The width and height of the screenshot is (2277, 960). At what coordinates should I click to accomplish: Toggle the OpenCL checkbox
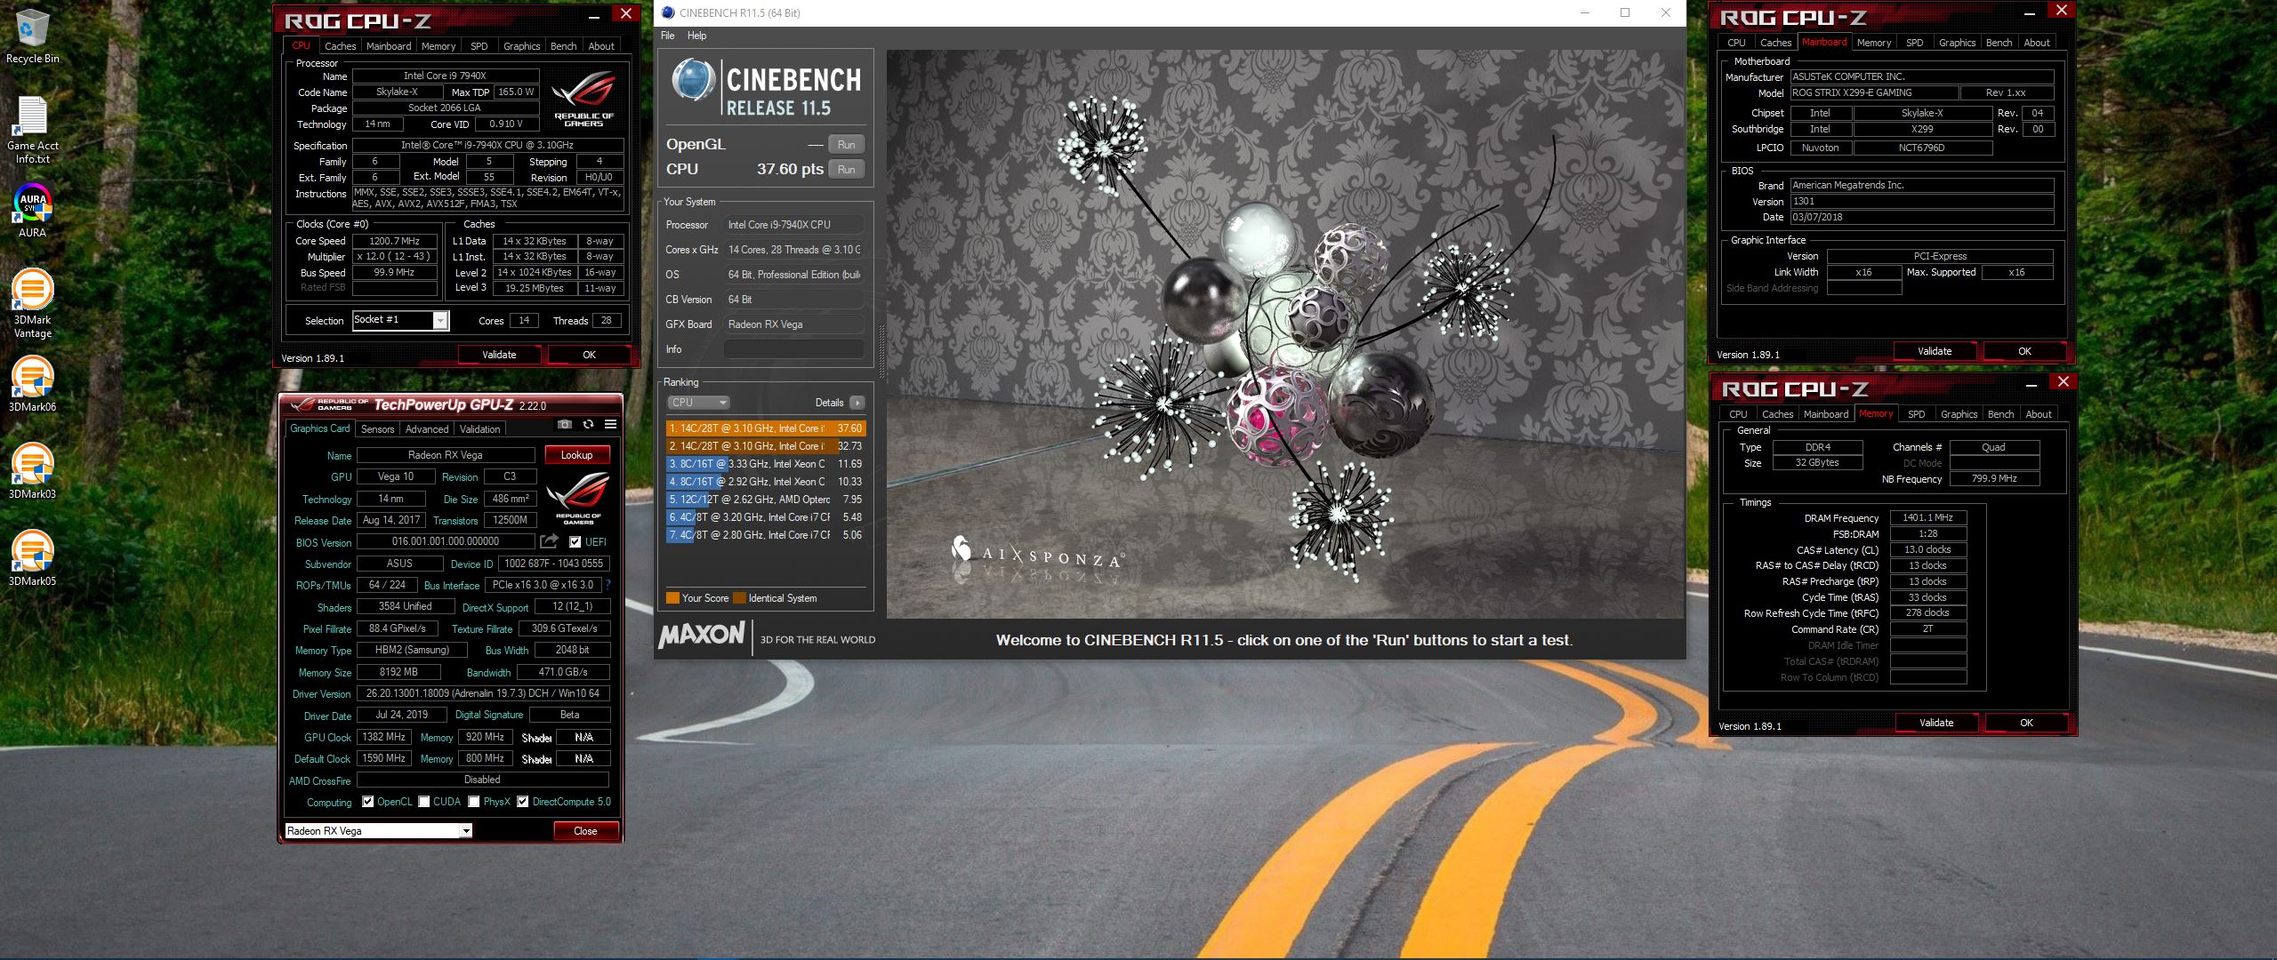point(367,802)
